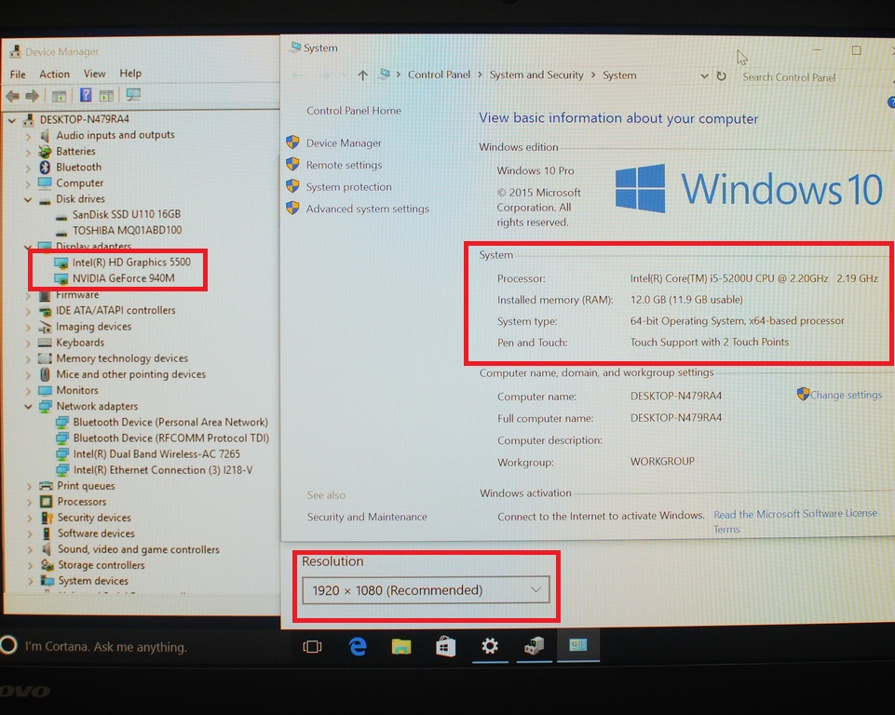Click System and Security breadcrumb

click(x=536, y=75)
